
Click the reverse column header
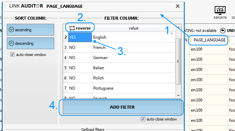click(80, 28)
